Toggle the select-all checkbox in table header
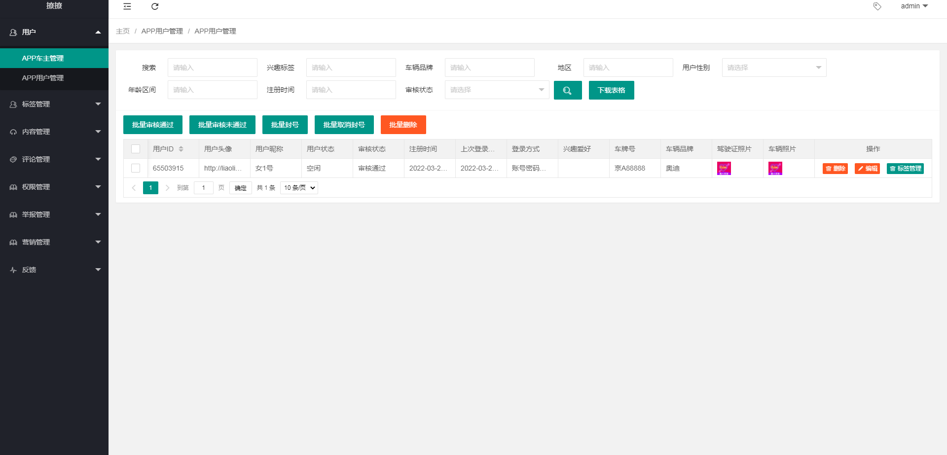 point(136,149)
